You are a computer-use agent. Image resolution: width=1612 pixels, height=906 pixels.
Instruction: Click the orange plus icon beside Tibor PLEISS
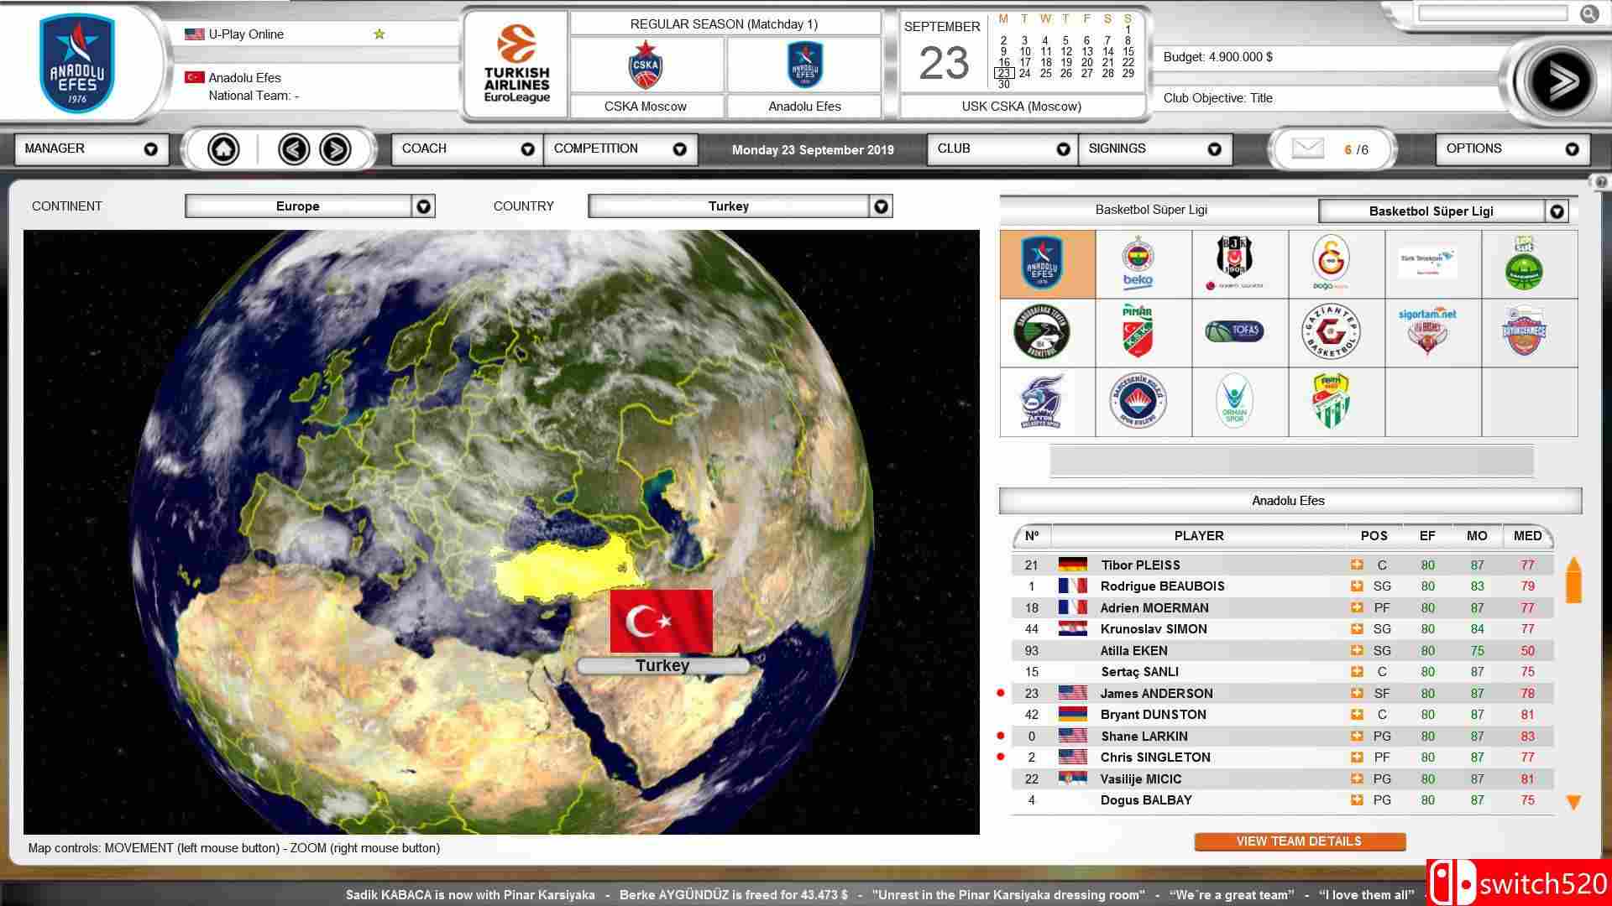pos(1356,565)
